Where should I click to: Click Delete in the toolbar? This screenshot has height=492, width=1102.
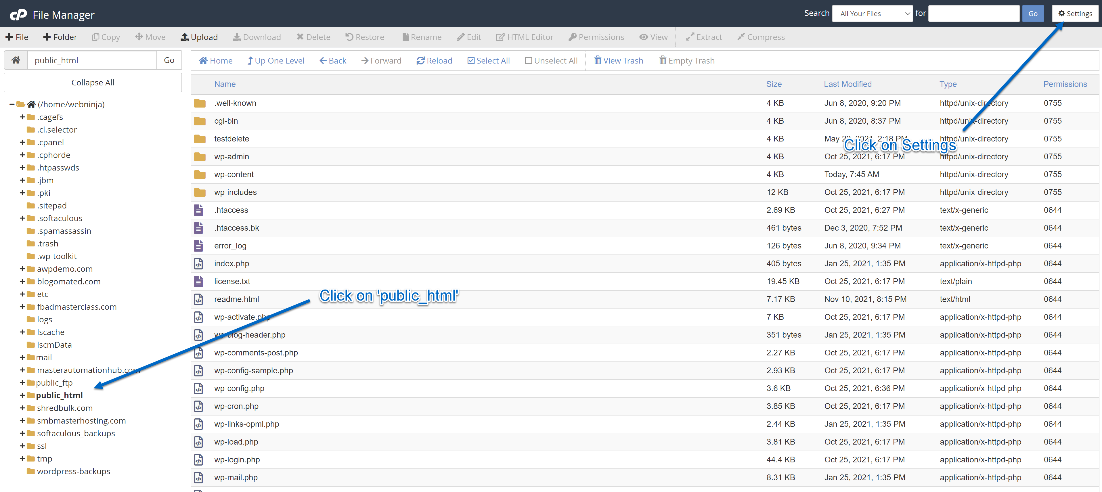click(x=313, y=37)
